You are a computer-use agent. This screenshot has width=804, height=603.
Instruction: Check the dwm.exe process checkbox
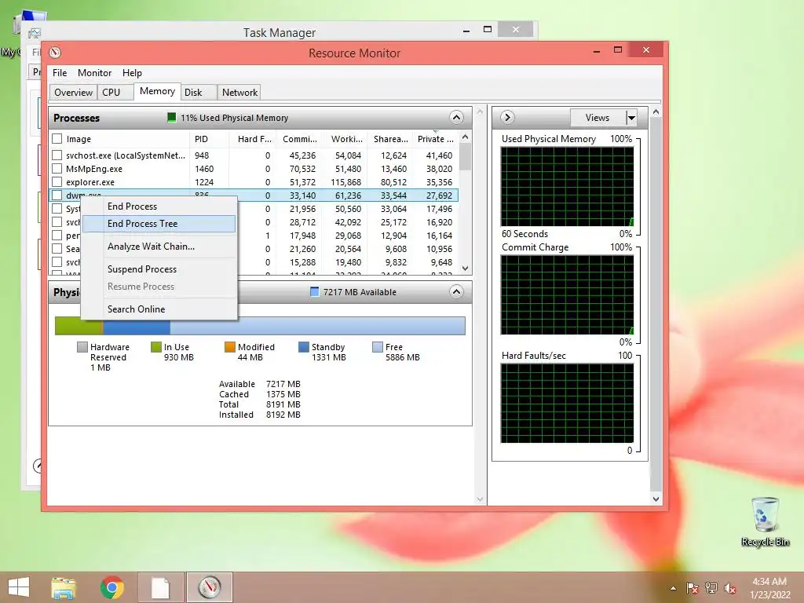[x=57, y=195]
